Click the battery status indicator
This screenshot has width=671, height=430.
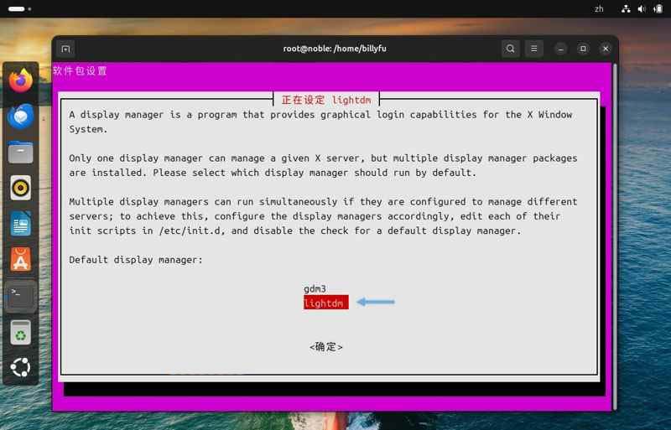(x=657, y=8)
